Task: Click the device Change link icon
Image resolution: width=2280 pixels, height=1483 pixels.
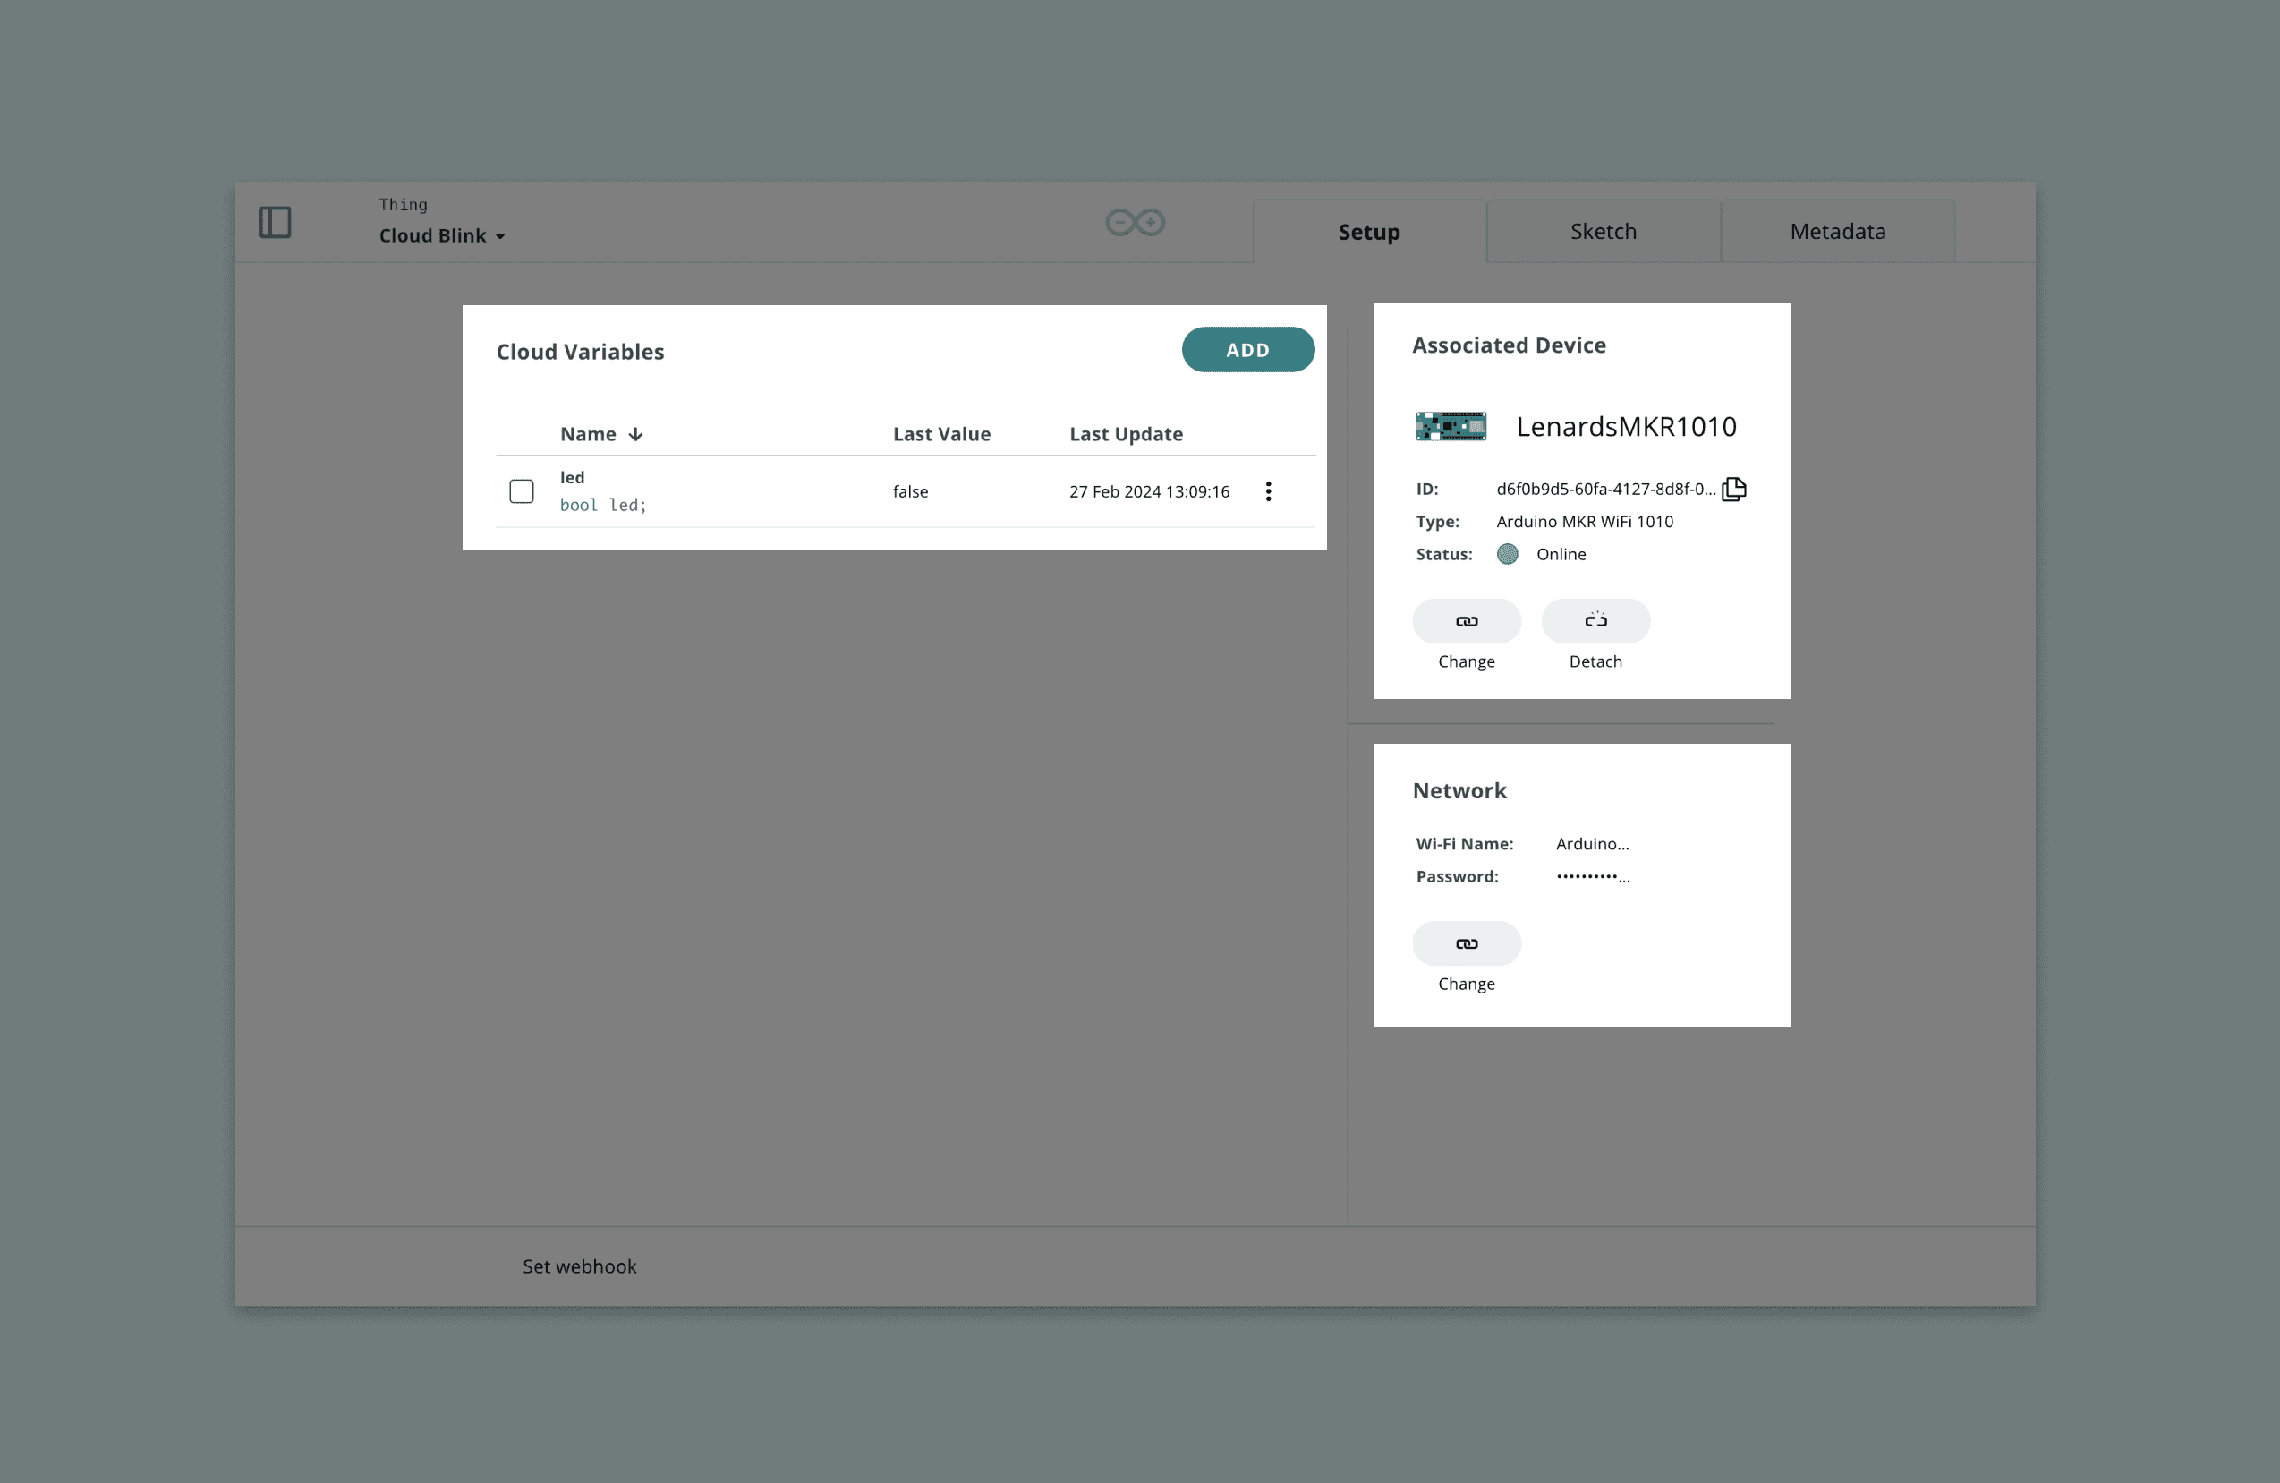Action: [x=1466, y=621]
